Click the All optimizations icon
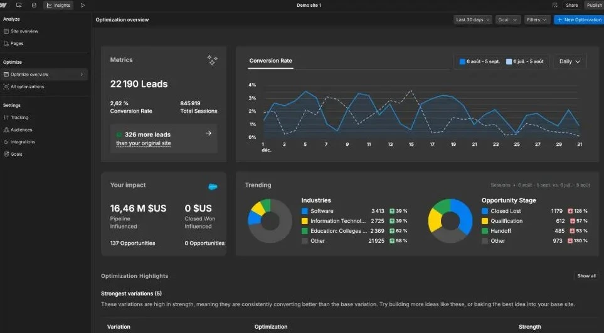The image size is (604, 333). click(x=6, y=86)
